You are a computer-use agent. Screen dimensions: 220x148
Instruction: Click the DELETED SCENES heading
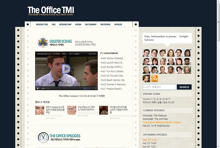point(61,41)
